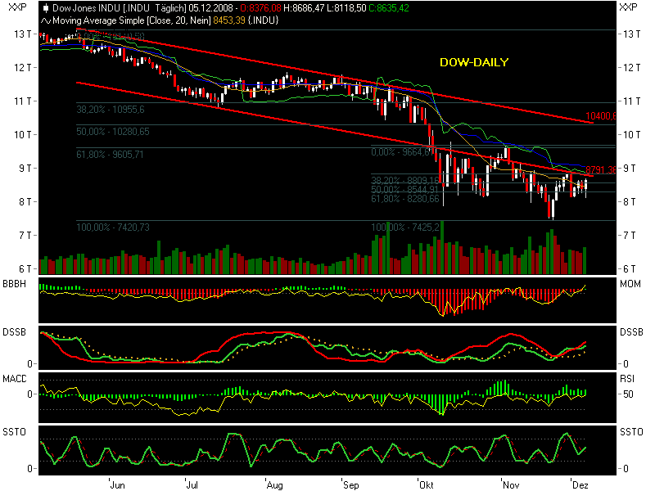This screenshot has width=655, height=491.
Task: Click the wave icon before Moving Average Simple
Action: [46, 20]
